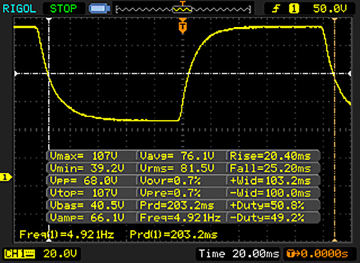Click the channel 1 ground marker on left edge
360x263 pixels.
point(6,178)
